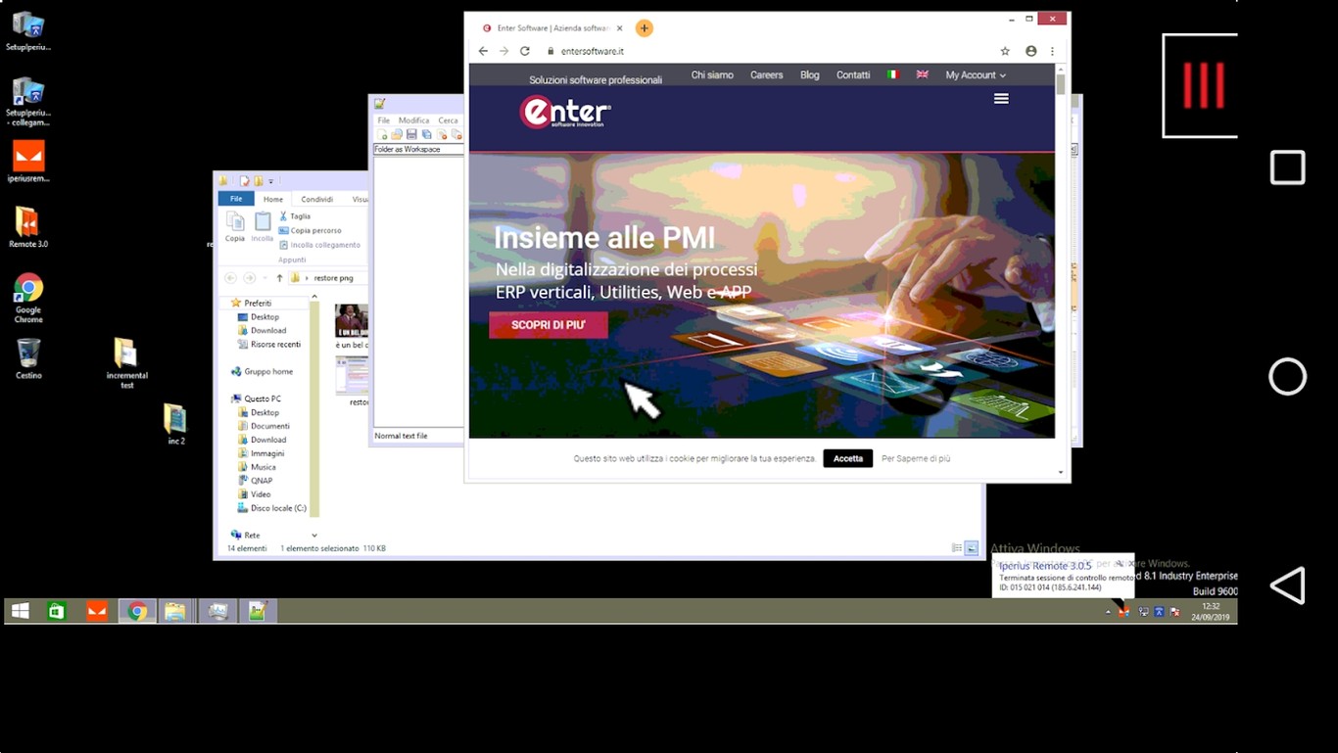Switch to the Condividi ribbon tab
Viewport: 1338px width, 753px height.
pyautogui.click(x=316, y=199)
